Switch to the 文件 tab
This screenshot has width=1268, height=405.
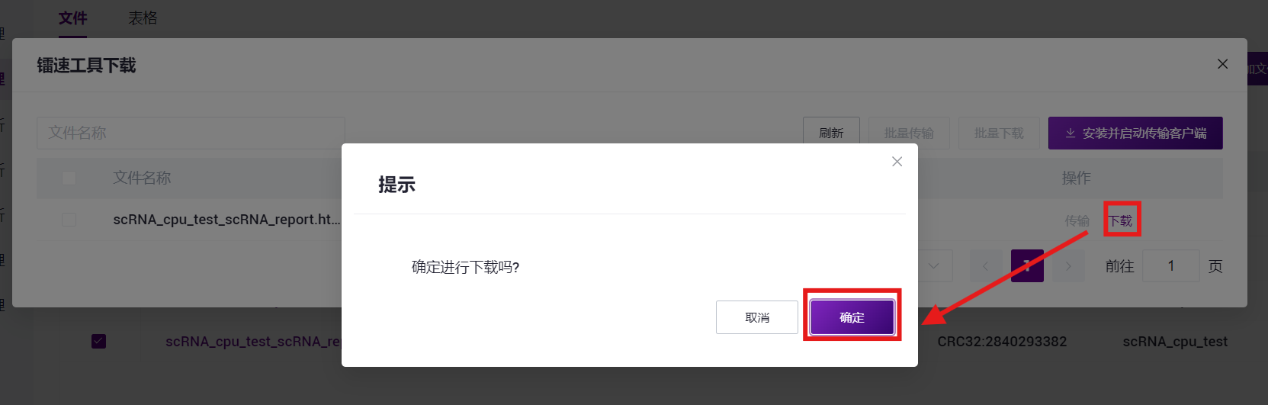coord(73,18)
